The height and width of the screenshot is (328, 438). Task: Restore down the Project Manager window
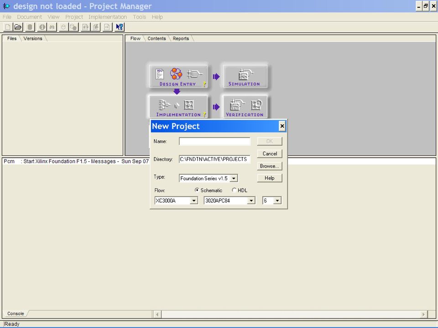point(426,6)
